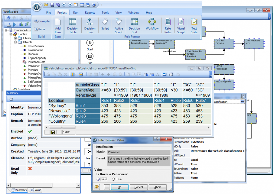Image resolution: width=274 pixels, height=194 pixels.
Task: Click Undo in the Workspace toolbar
Action: point(9,18)
